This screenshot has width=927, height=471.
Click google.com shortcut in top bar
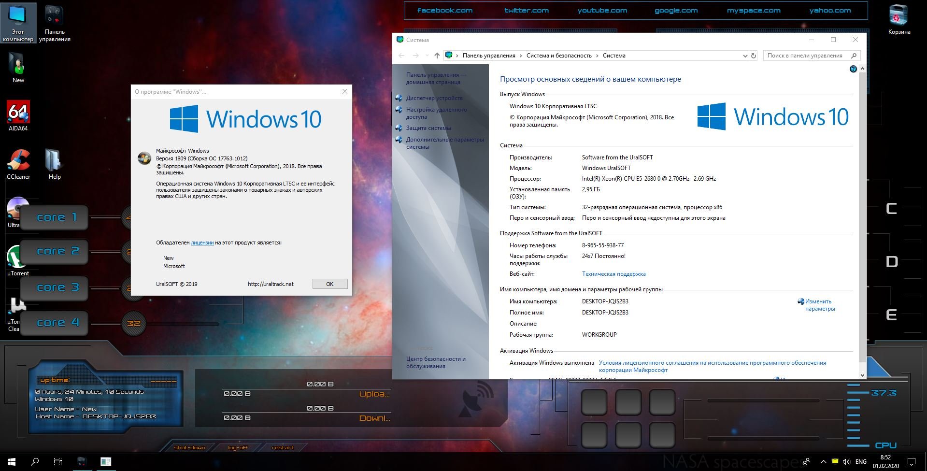(x=676, y=10)
